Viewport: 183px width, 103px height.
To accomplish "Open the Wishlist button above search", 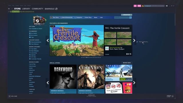I will click(x=127, y=15).
